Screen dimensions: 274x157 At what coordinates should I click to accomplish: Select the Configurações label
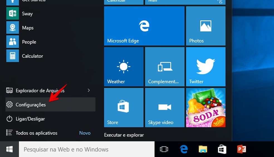(x=31, y=105)
